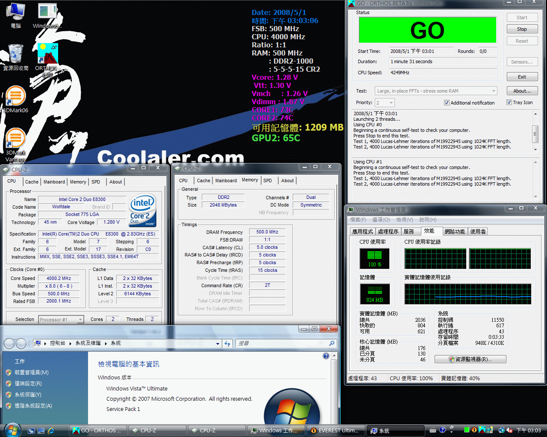Open the 檢視(V) menu in Task Manager
This screenshot has width=547, height=437.
[404, 220]
